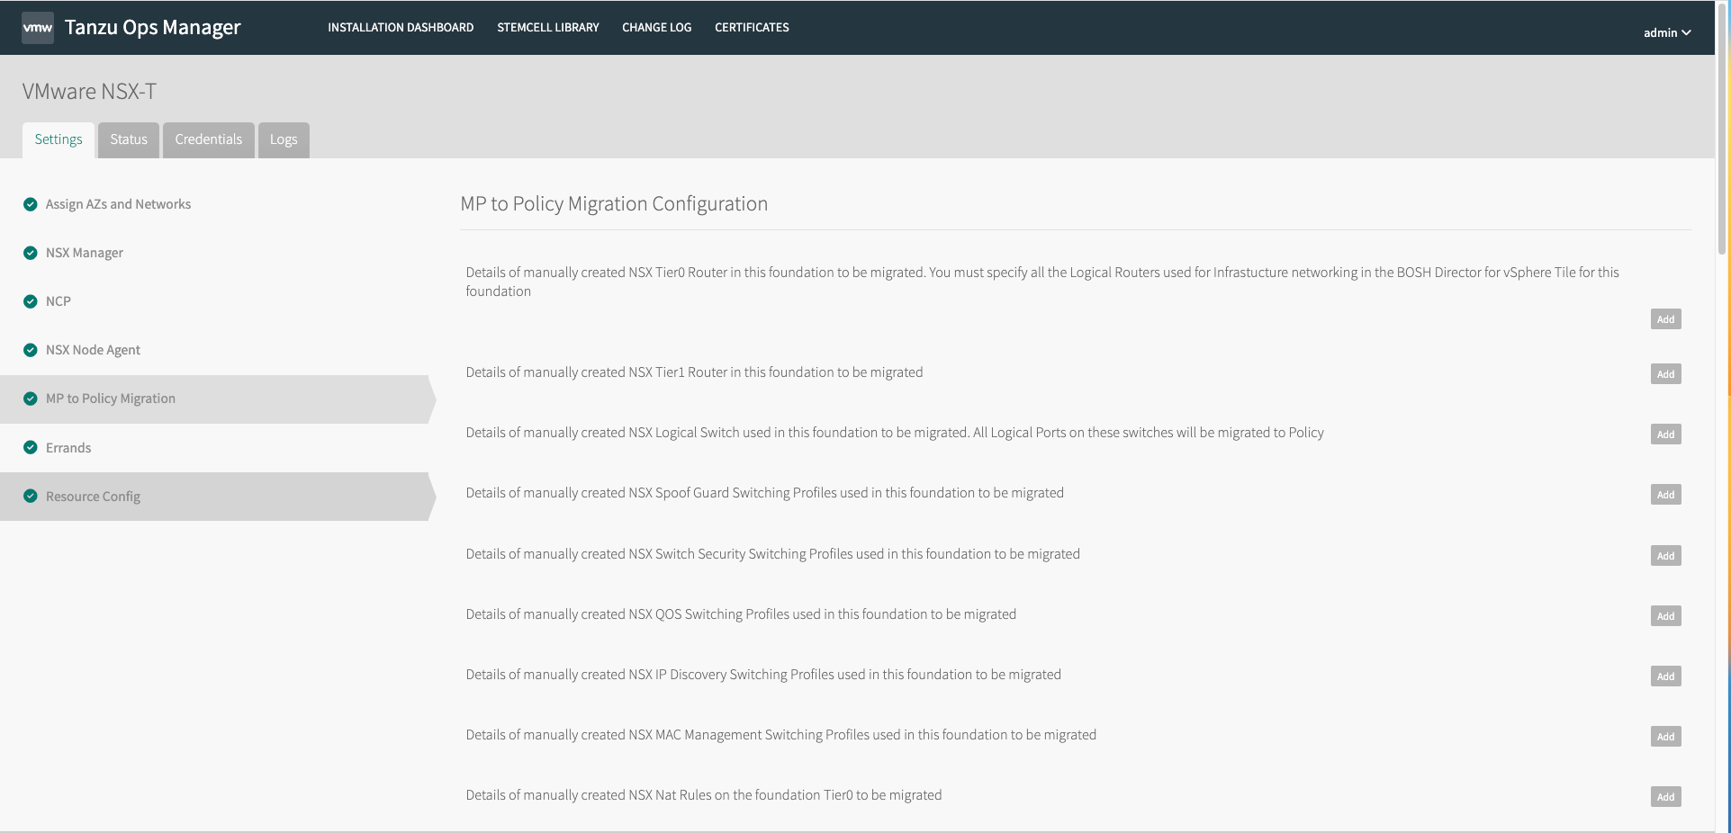The height and width of the screenshot is (833, 1731).
Task: Add a Tier1 Router entry
Action: (x=1665, y=374)
